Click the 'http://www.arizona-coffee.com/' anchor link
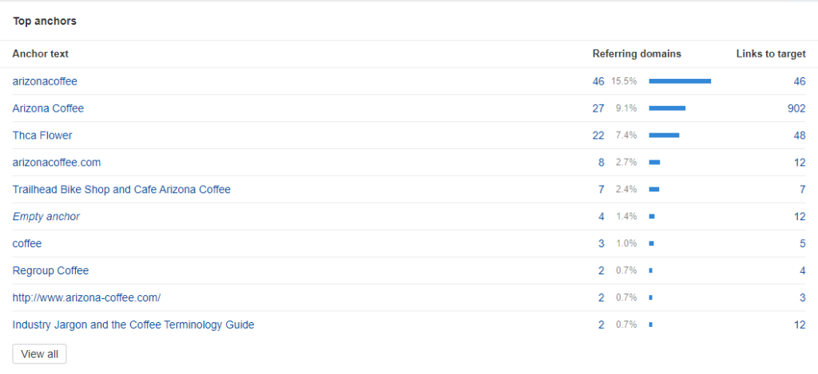Image resolution: width=818 pixels, height=374 pixels. [x=86, y=298]
